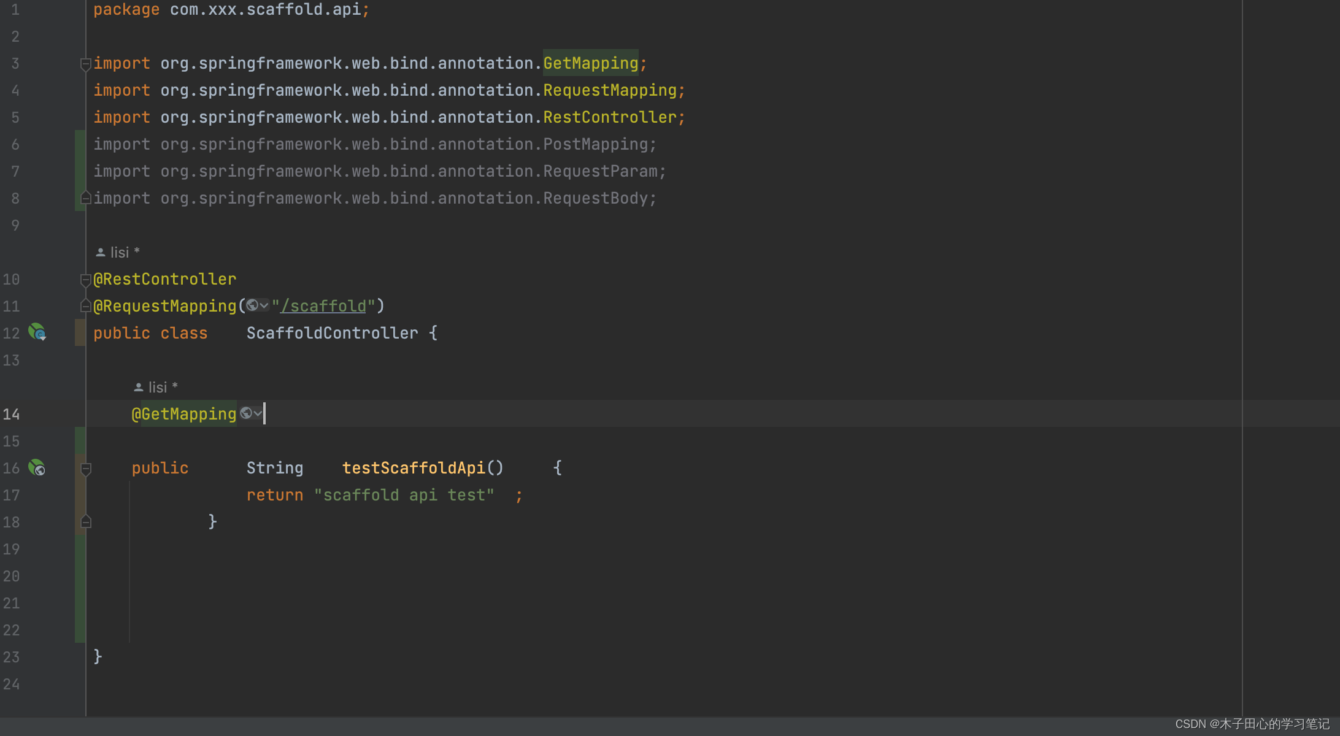
Task: Click the fold handle icon on line 8
Action: 86,197
